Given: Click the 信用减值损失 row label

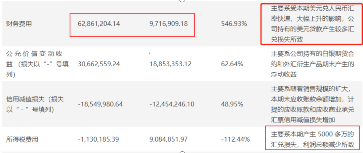Looking at the screenshot, I should point(35,104).
